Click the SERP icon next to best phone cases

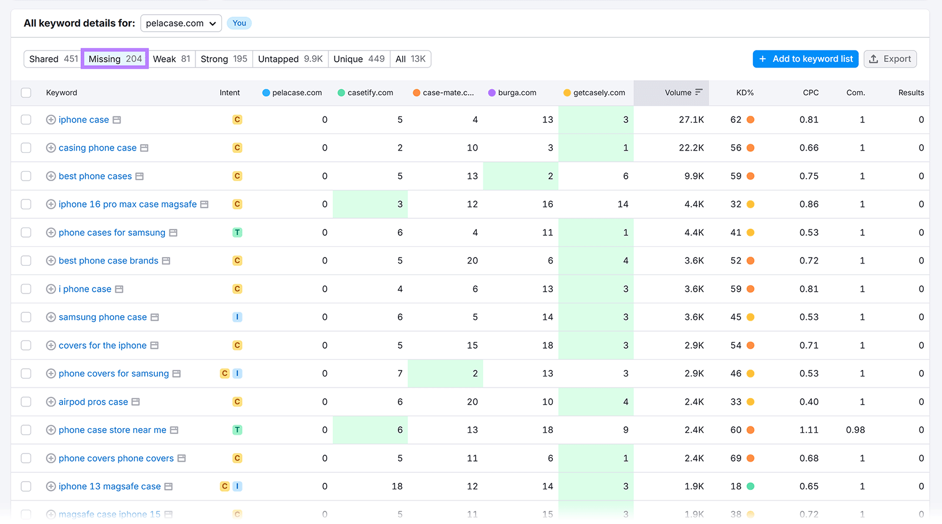(140, 176)
